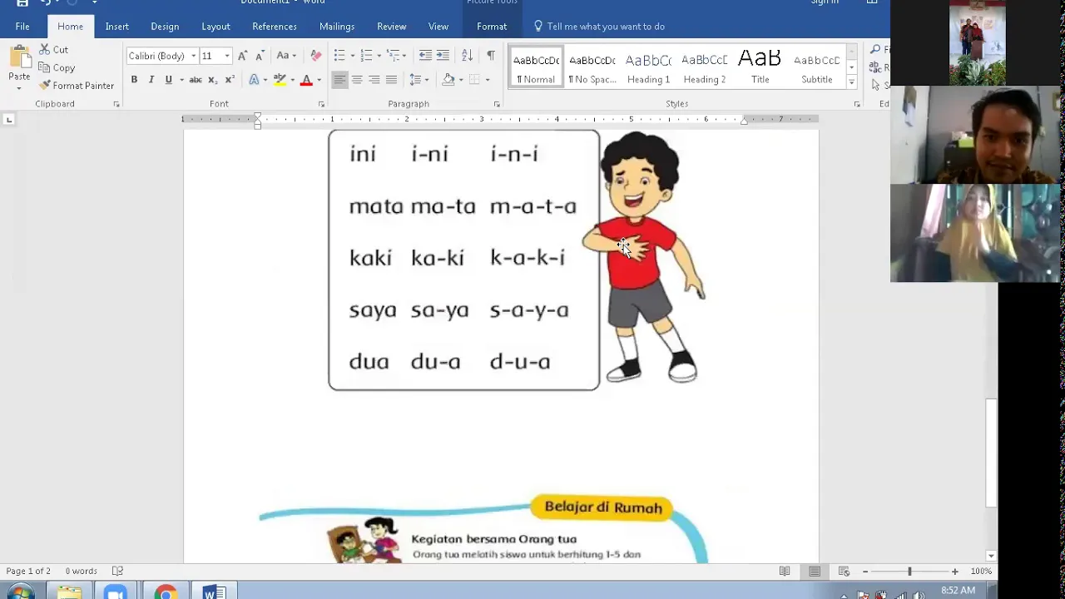This screenshot has height=599, width=1065.
Task: Open the Change Case Aa dropdown
Action: 286,56
